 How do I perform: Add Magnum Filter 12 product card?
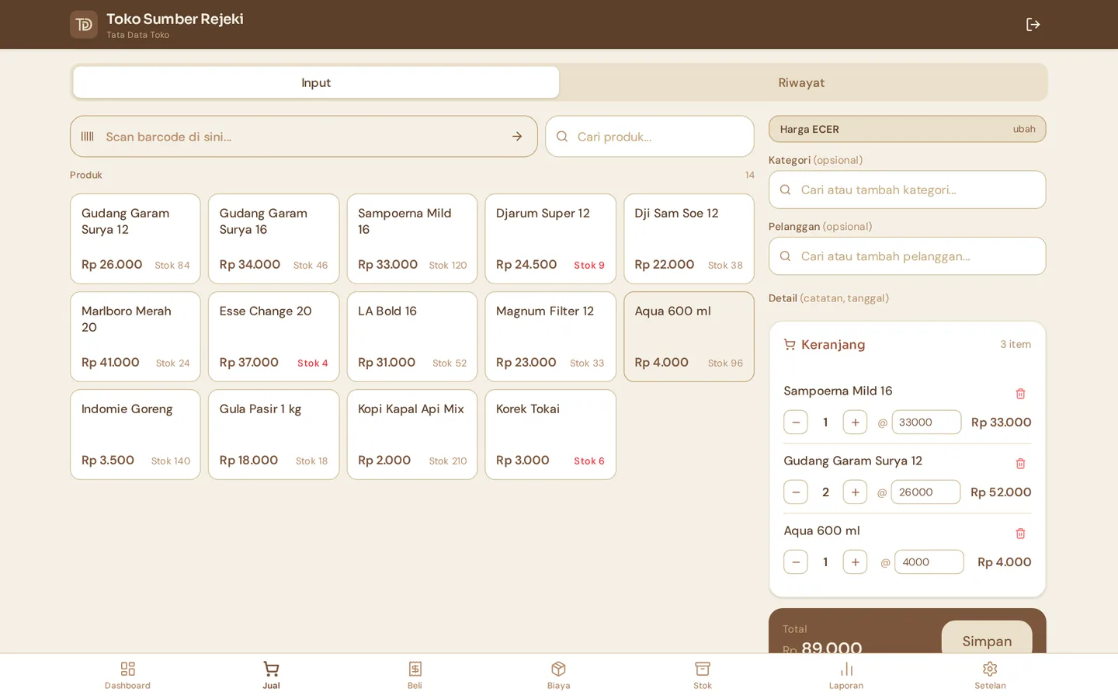tap(550, 336)
